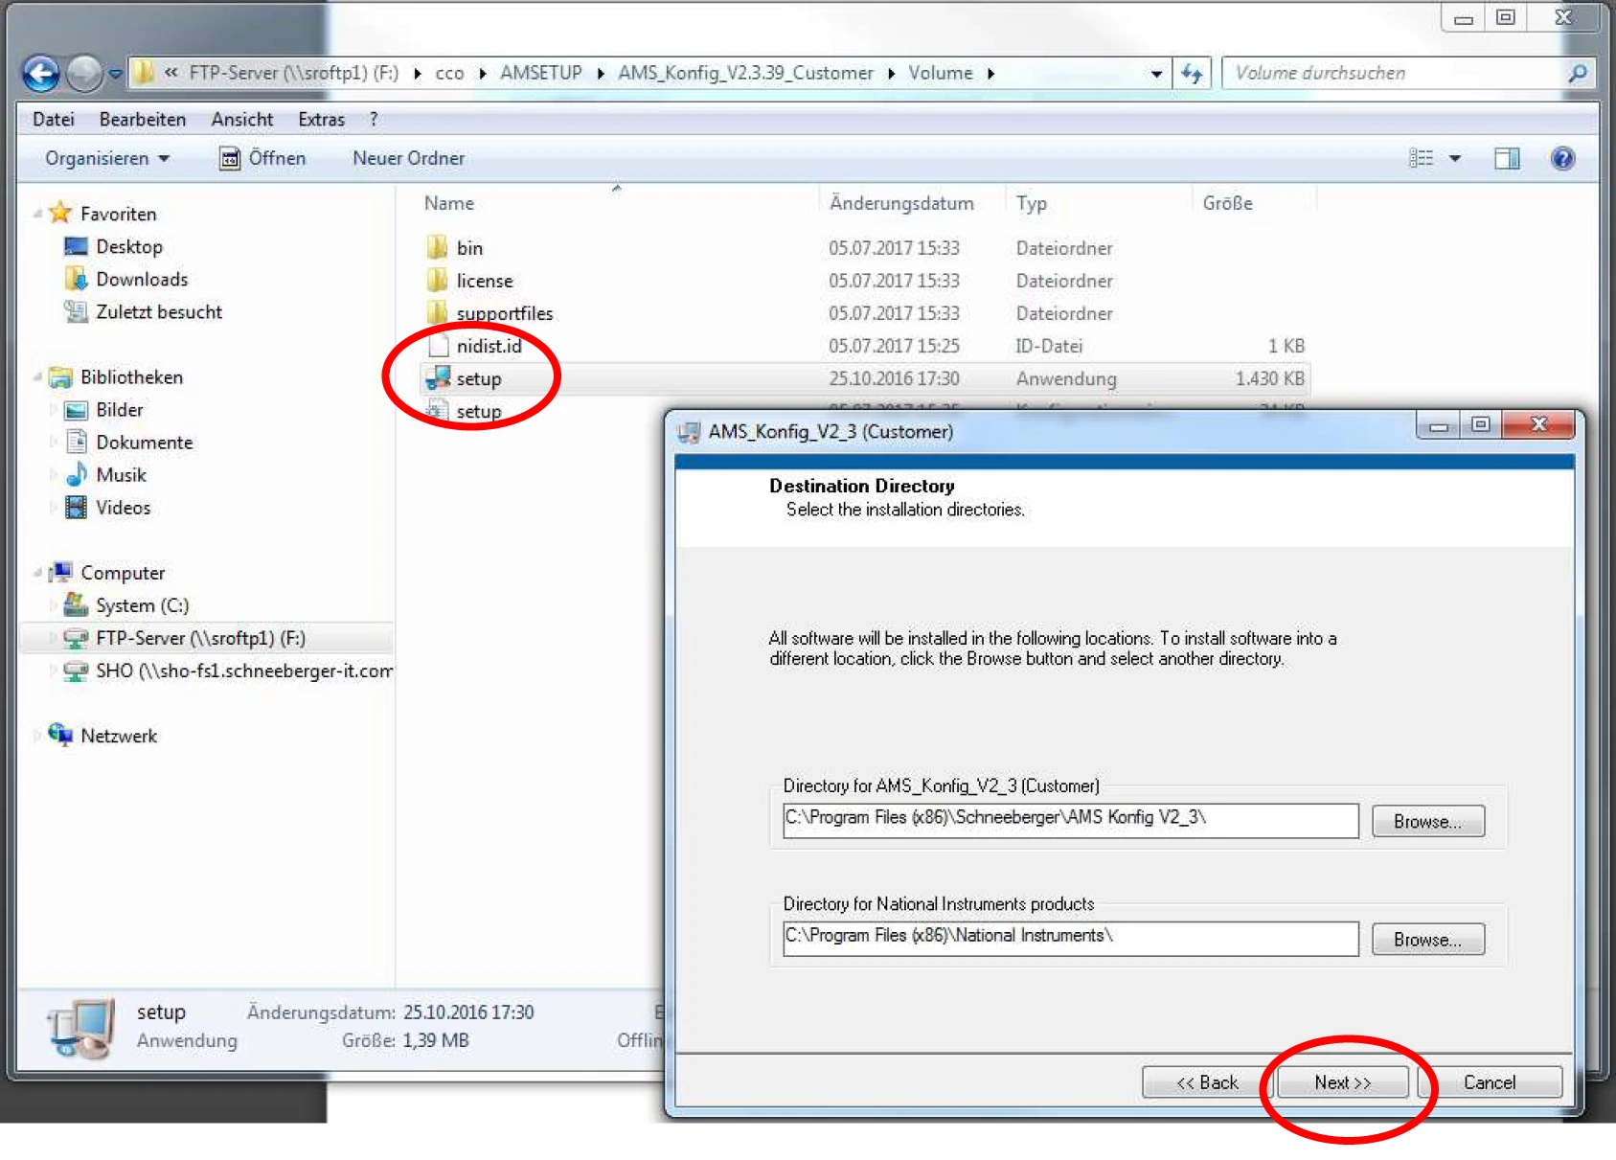The image size is (1616, 1160).
Task: Expand the address bar history dropdown
Action: point(1156,74)
